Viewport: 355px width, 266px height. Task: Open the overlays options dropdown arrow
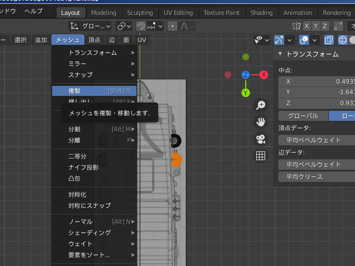pos(315,40)
